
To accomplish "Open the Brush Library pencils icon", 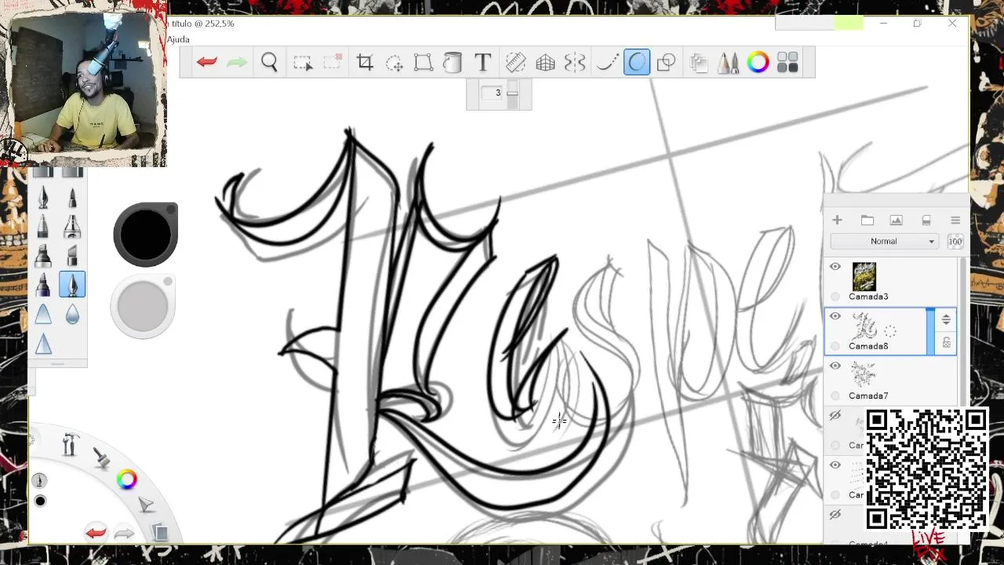I will pyautogui.click(x=728, y=63).
